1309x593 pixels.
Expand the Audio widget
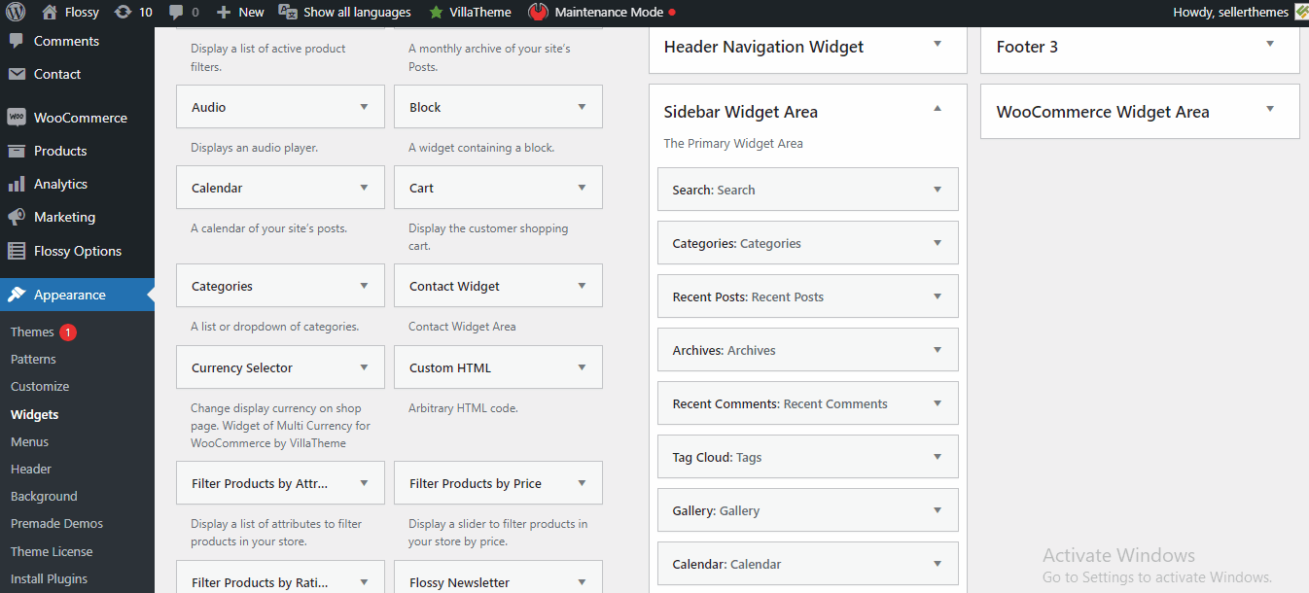click(364, 107)
